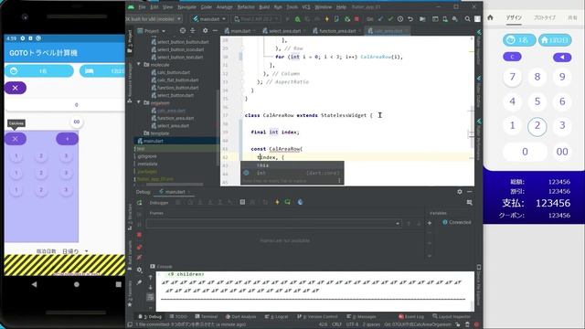Click the home circle on the Android emulator
Screen dimensions: 585x329
click(x=77, y=284)
